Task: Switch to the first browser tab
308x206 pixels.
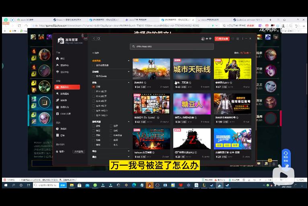Action: (33, 20)
